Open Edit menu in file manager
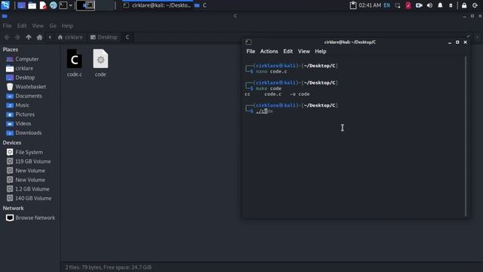483x272 pixels. tap(22, 26)
